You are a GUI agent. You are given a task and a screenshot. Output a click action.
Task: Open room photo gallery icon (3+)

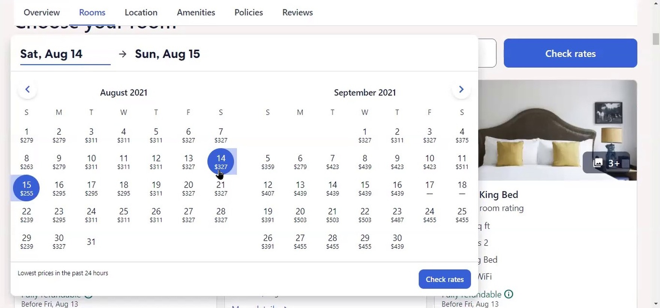tap(606, 163)
